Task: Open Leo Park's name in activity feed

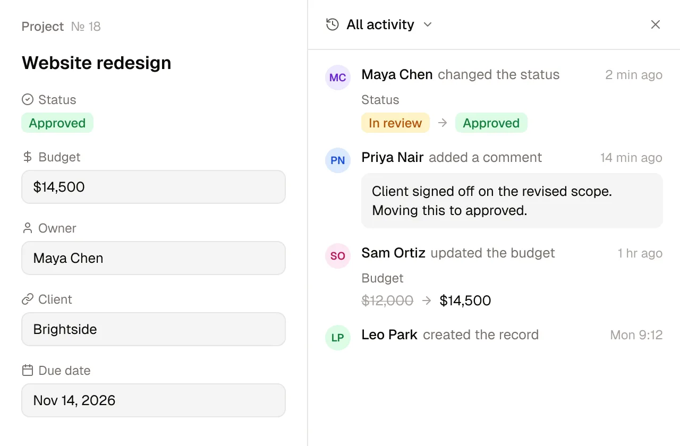Action: point(389,334)
